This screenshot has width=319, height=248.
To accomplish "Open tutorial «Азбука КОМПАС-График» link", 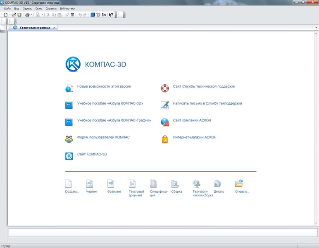I will point(114,120).
